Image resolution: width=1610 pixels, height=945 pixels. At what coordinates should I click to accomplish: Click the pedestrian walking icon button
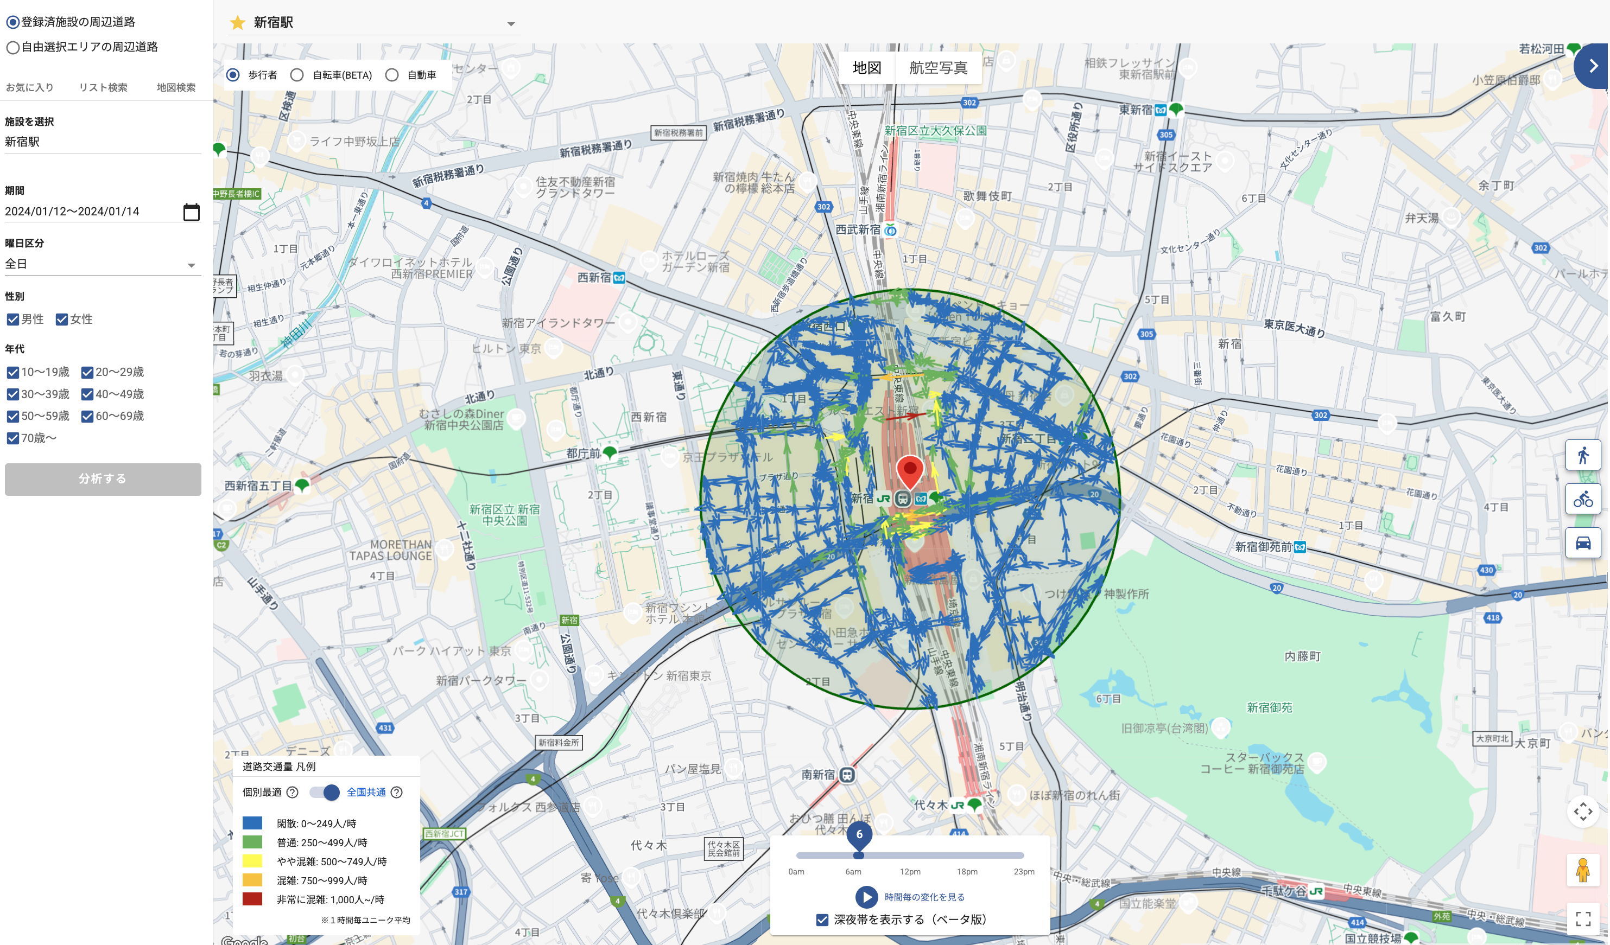(1582, 455)
